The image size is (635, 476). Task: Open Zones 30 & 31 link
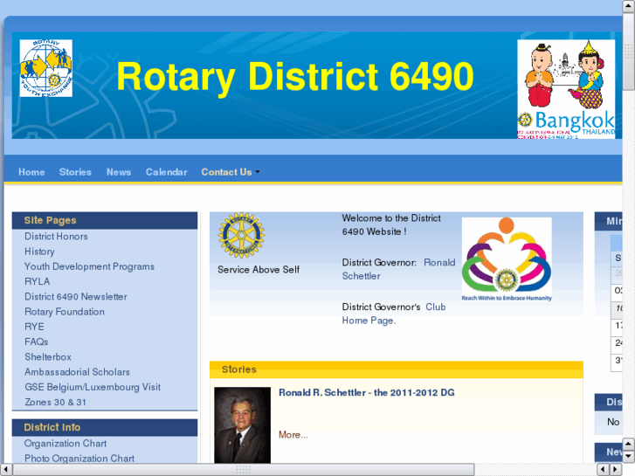(56, 403)
